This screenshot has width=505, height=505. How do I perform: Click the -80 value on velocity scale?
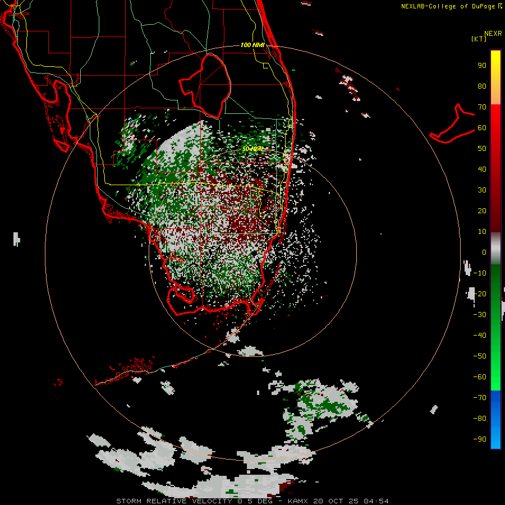(480, 419)
